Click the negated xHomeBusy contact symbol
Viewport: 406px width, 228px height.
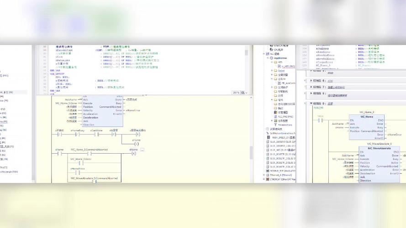click(77, 135)
